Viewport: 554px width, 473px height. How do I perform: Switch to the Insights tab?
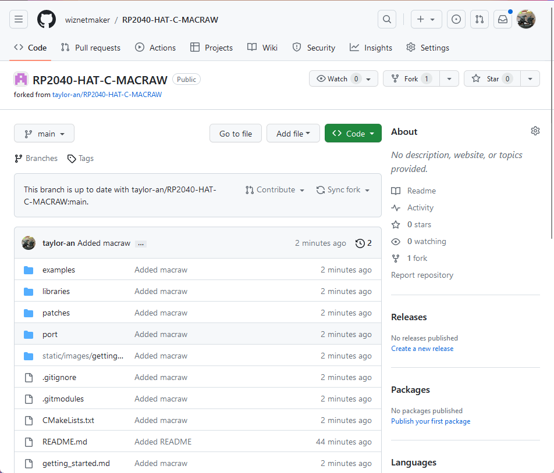tap(371, 48)
